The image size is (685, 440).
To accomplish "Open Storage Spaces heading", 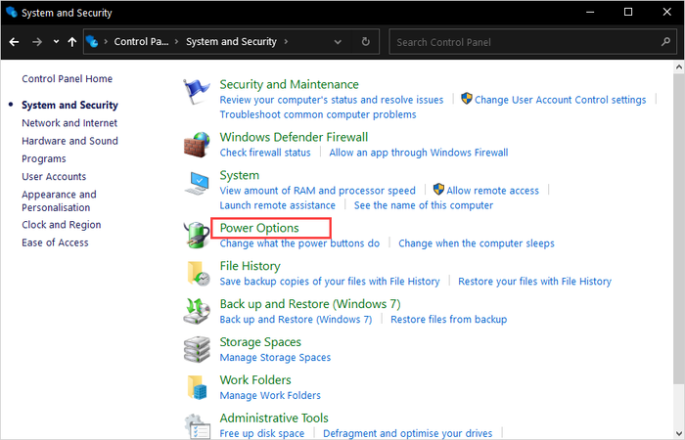I will click(260, 342).
